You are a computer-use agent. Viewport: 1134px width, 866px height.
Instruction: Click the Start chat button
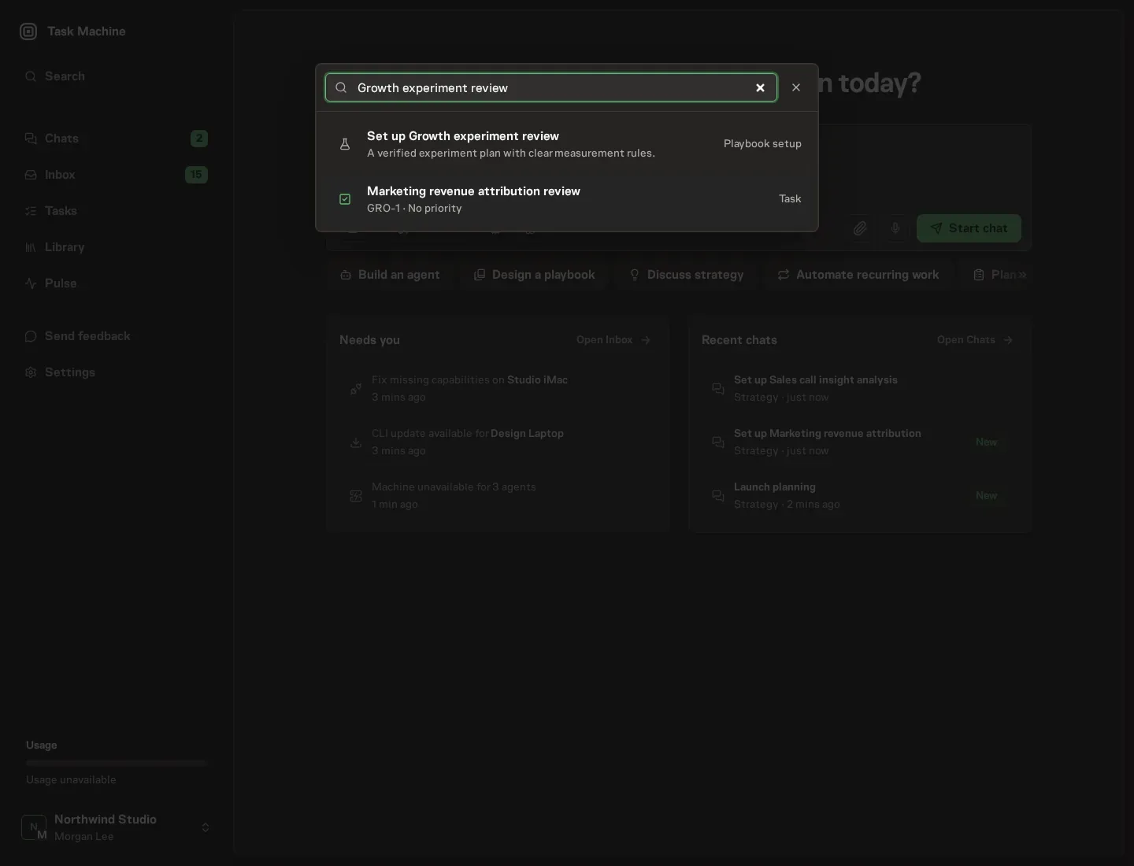[x=969, y=228]
